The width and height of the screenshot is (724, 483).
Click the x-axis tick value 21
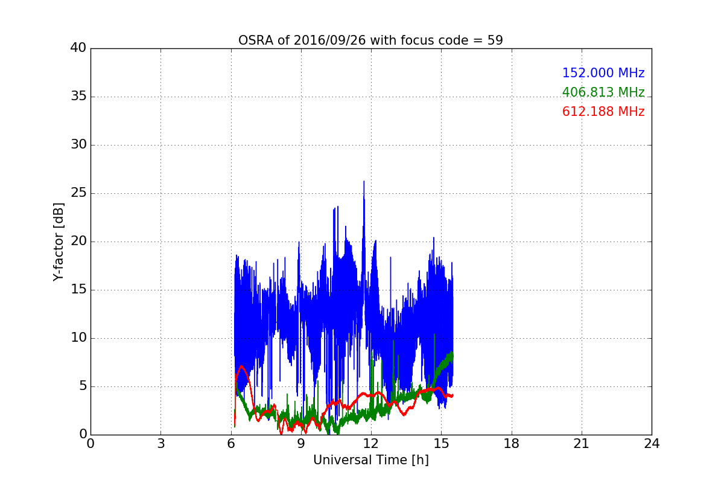coord(582,444)
